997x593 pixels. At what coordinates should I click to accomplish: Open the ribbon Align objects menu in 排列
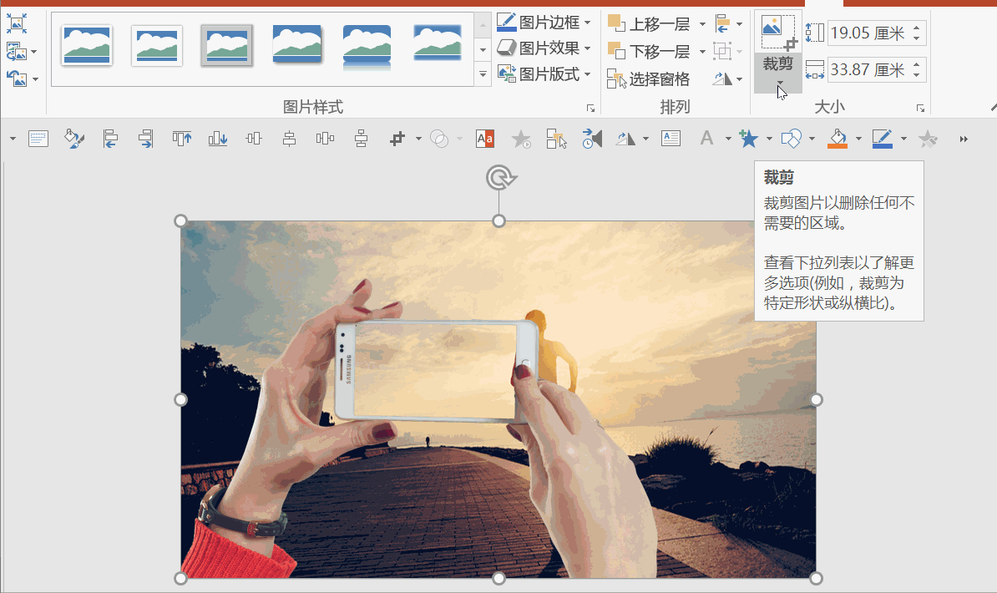(x=728, y=24)
